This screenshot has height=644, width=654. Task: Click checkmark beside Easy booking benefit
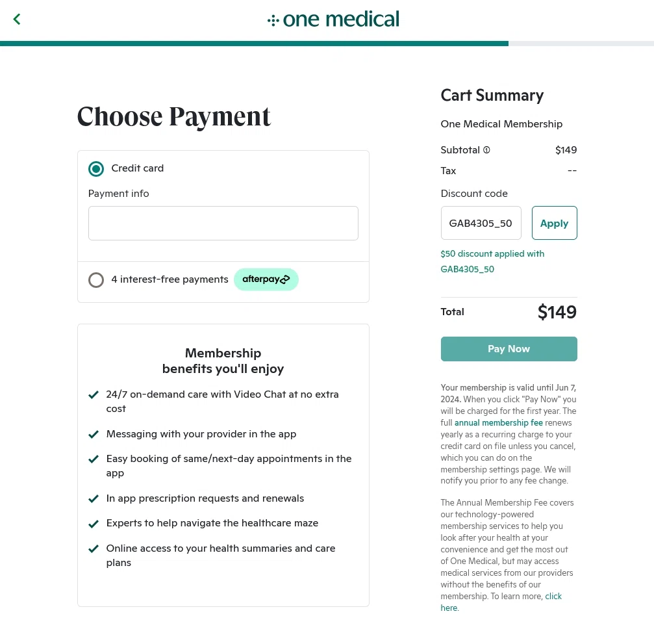coord(94,459)
